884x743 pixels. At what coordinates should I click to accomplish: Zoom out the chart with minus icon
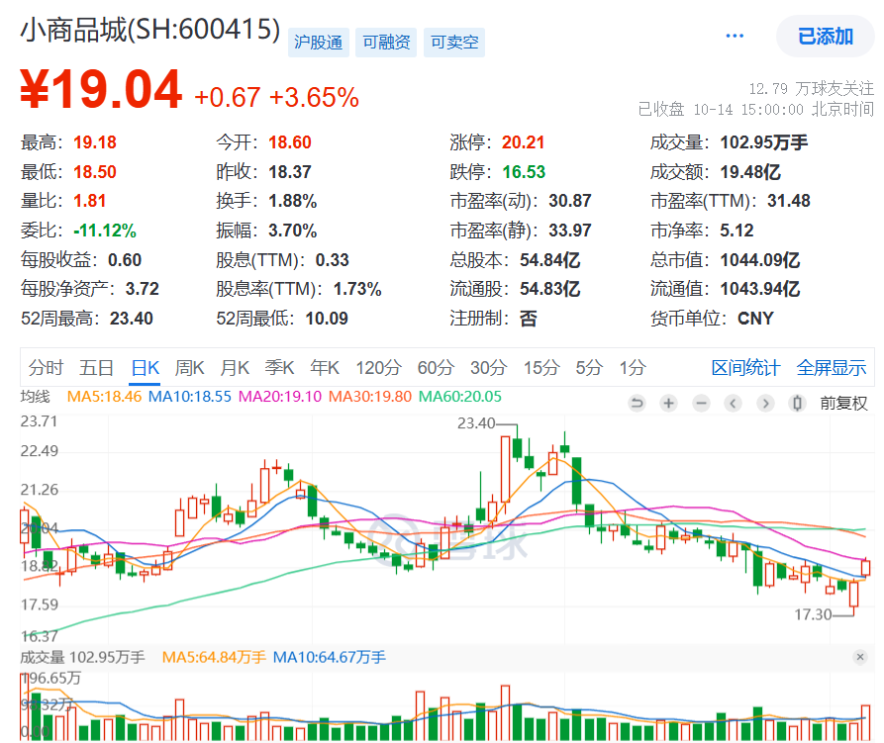701,404
